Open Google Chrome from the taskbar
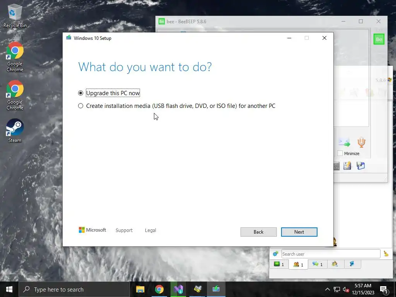 [159, 289]
